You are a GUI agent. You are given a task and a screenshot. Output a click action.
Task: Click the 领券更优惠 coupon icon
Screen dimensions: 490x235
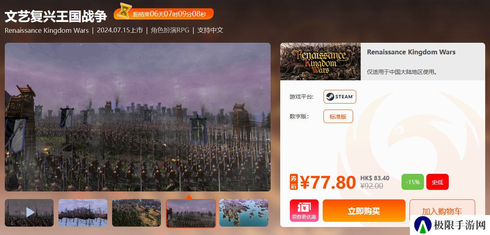304,211
